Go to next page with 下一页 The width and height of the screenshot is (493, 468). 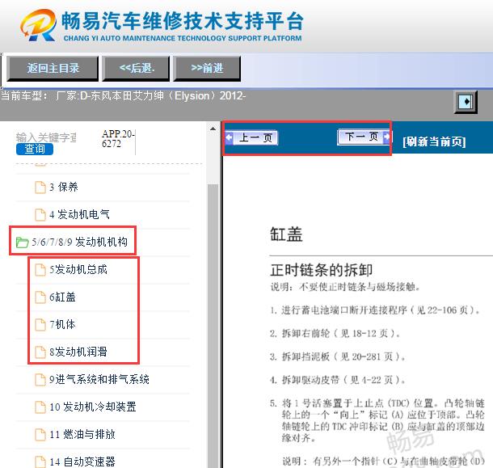(364, 137)
